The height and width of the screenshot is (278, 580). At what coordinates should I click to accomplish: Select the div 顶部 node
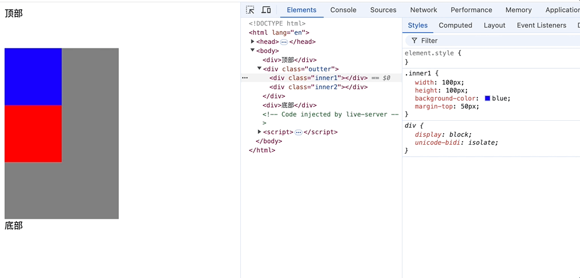pos(289,60)
